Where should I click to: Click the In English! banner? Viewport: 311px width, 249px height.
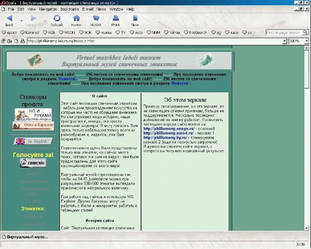pyautogui.click(x=34, y=141)
